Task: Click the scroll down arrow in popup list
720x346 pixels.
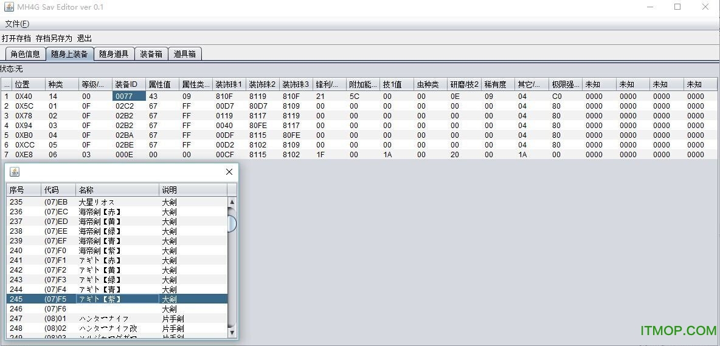Action: pyautogui.click(x=232, y=332)
